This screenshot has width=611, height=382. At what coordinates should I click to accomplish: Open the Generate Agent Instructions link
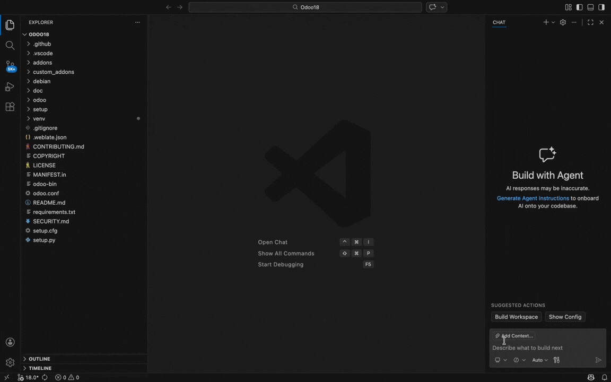(533, 198)
